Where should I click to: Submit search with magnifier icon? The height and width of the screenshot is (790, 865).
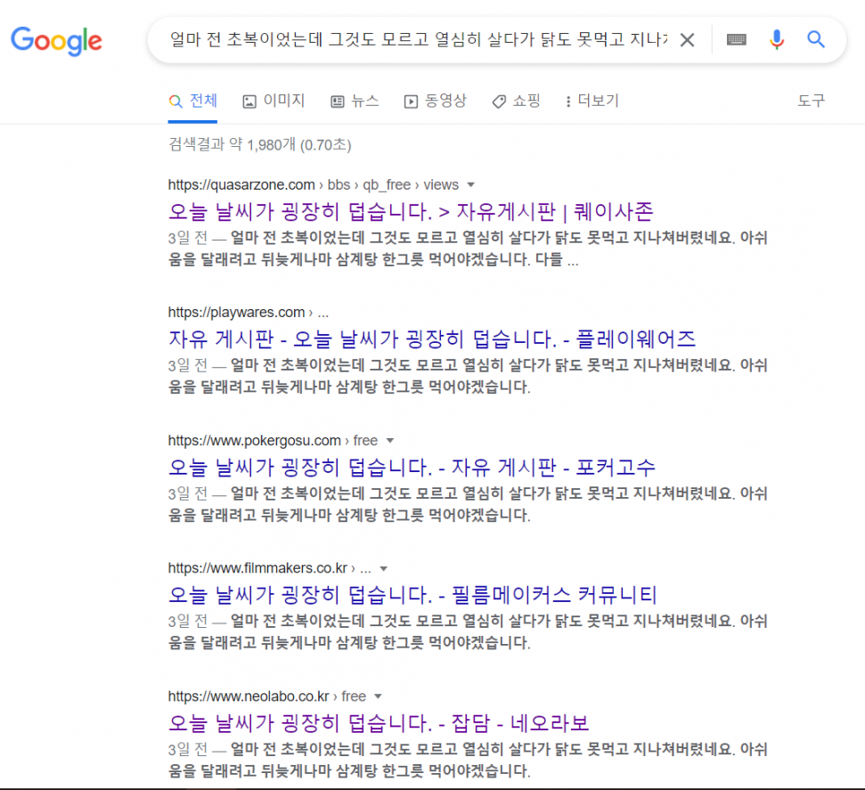click(816, 40)
